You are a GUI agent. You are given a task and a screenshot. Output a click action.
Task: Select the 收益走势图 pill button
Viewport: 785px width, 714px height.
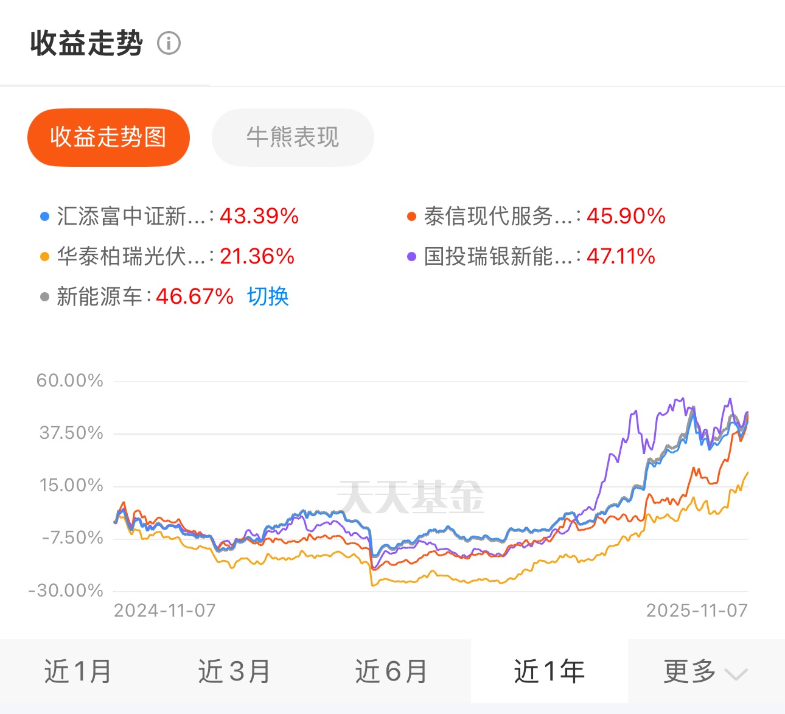pos(108,138)
